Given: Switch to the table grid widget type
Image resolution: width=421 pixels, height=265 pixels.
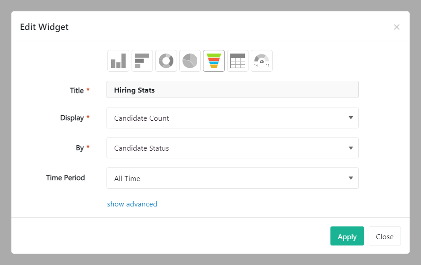Looking at the screenshot, I should pos(238,61).
